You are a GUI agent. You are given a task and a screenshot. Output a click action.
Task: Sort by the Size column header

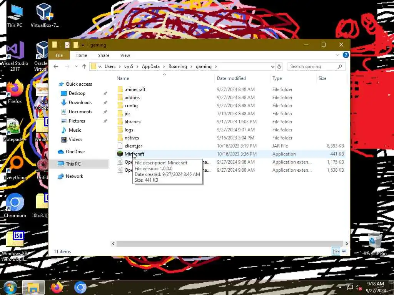(332, 78)
